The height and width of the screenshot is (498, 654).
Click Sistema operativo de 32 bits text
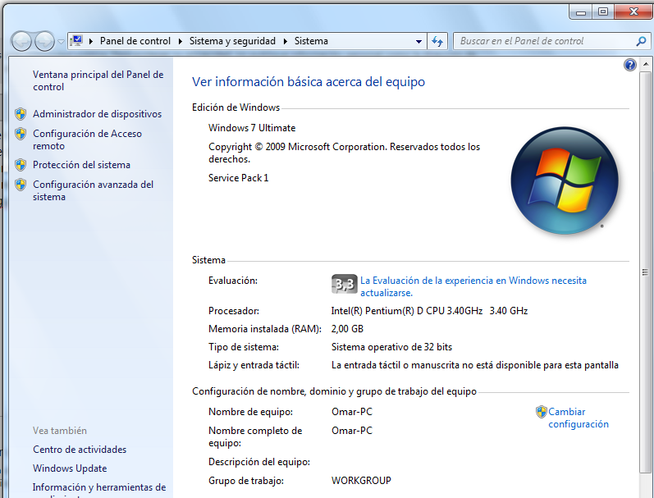pos(391,347)
